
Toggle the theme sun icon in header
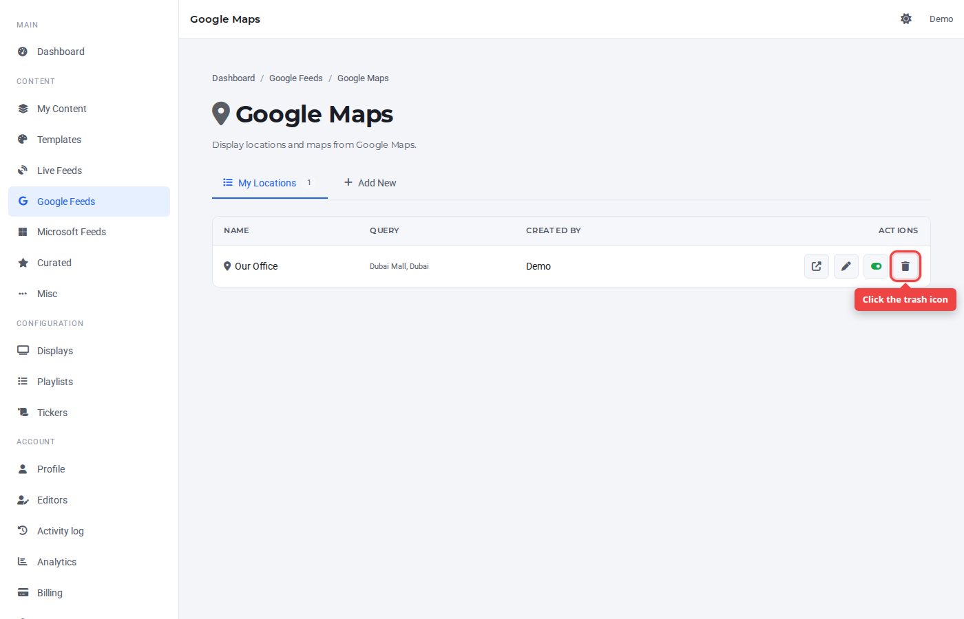(906, 19)
